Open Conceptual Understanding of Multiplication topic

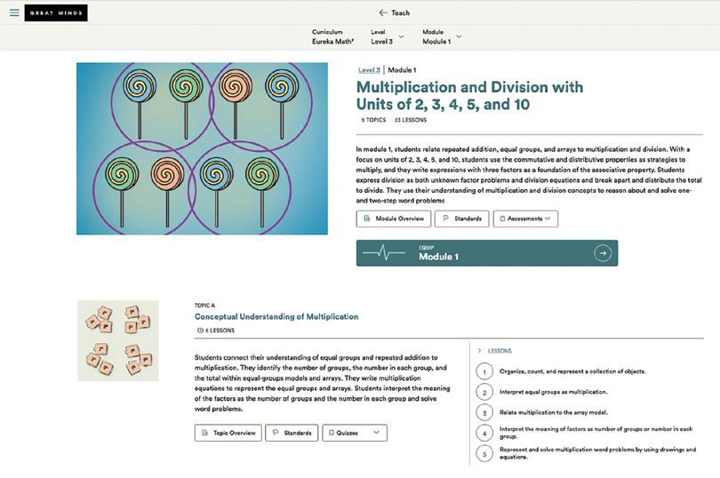(x=276, y=316)
